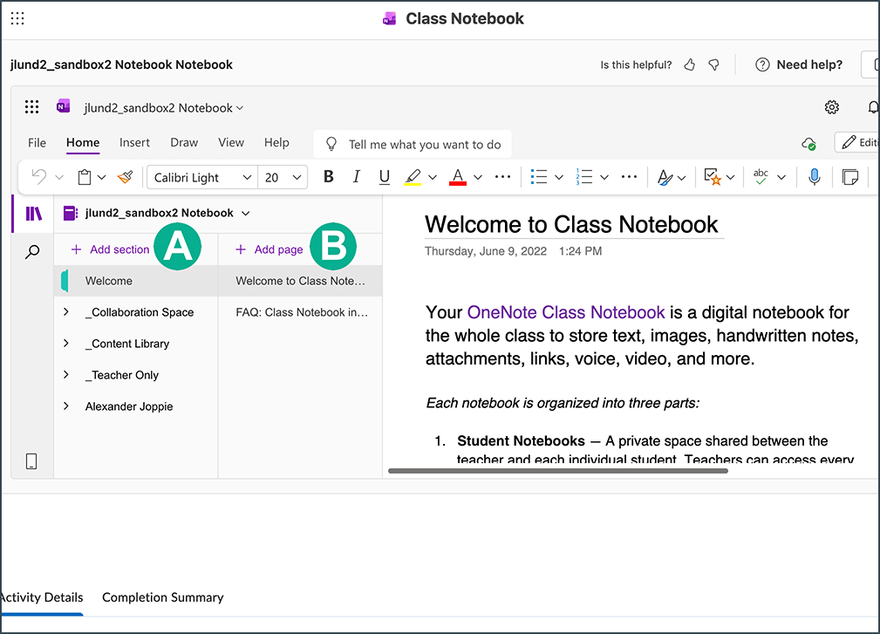Click the Tell me what you want search box
The height and width of the screenshot is (634, 880).
[413, 144]
